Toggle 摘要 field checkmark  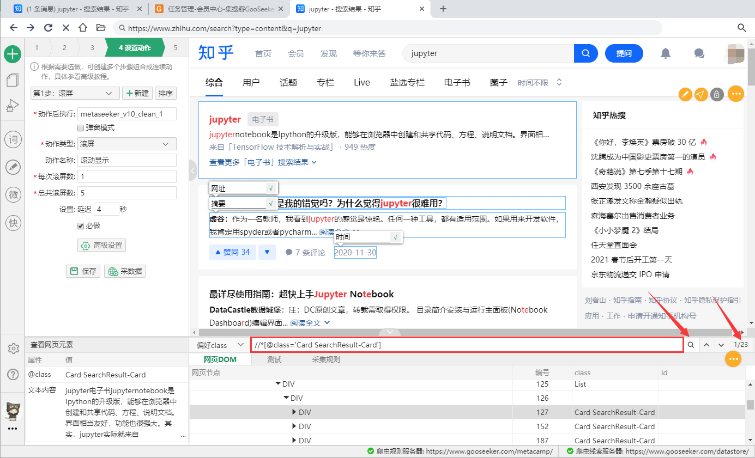271,203
